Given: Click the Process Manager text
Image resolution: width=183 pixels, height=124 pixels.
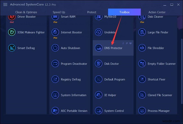Looking at the screenshot, I should [159, 111].
